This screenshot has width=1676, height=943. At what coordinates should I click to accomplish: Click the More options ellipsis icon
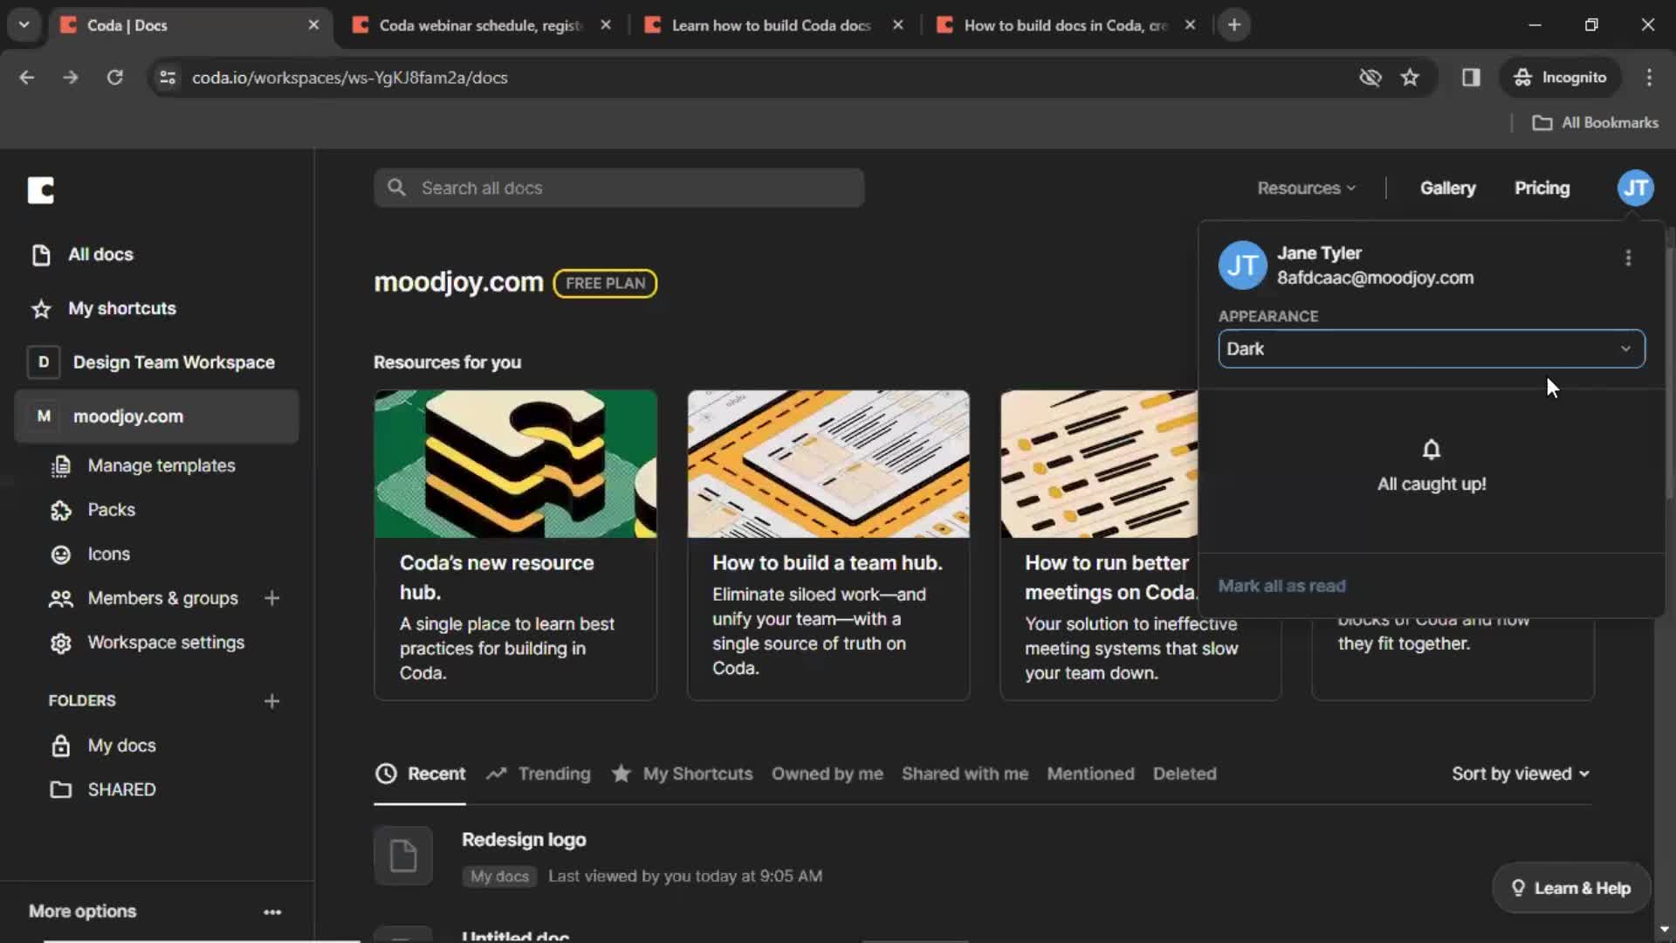pyautogui.click(x=272, y=912)
